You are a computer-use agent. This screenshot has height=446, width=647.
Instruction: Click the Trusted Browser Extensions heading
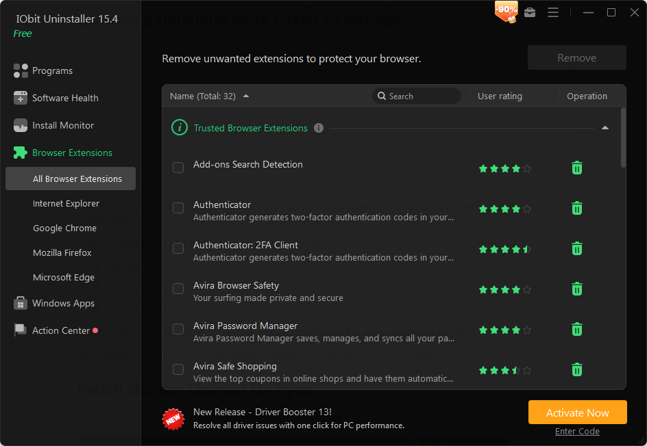250,128
